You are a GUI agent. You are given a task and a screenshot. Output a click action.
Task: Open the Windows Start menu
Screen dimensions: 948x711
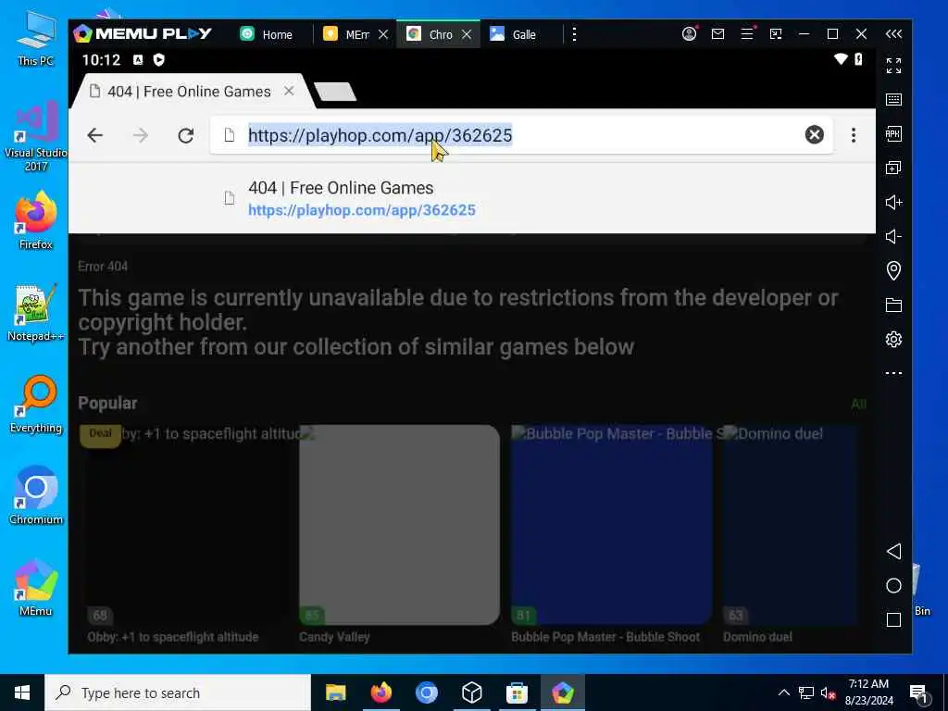click(22, 692)
